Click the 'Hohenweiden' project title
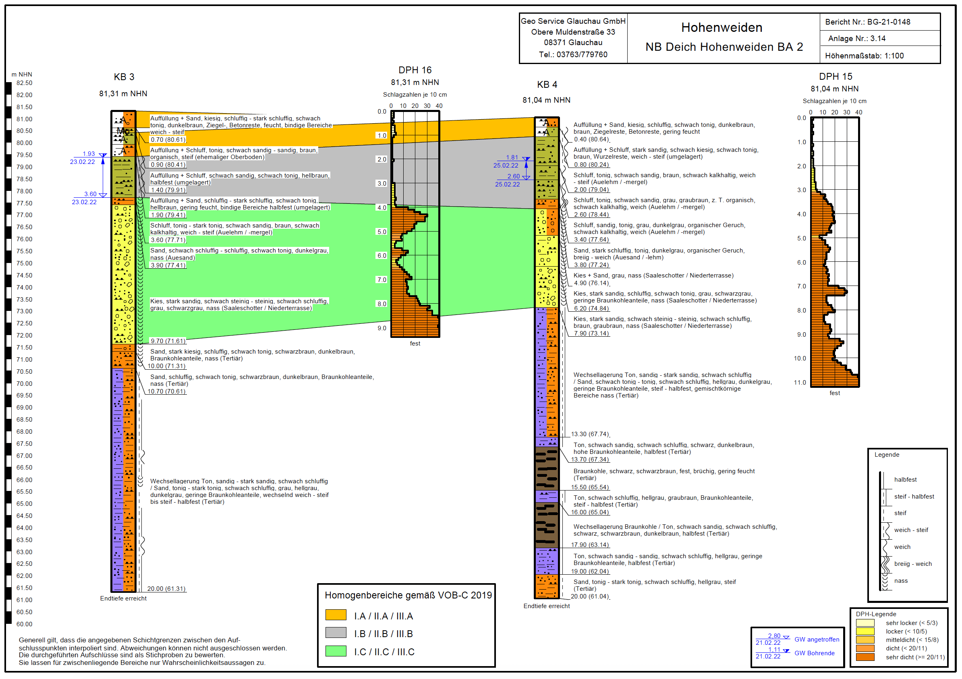 pyautogui.click(x=721, y=28)
